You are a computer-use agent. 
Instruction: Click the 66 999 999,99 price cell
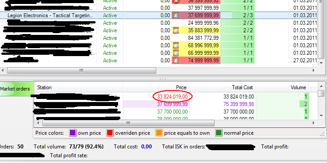coord(204,53)
